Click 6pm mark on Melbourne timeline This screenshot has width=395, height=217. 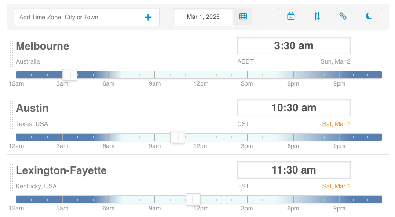point(293,75)
